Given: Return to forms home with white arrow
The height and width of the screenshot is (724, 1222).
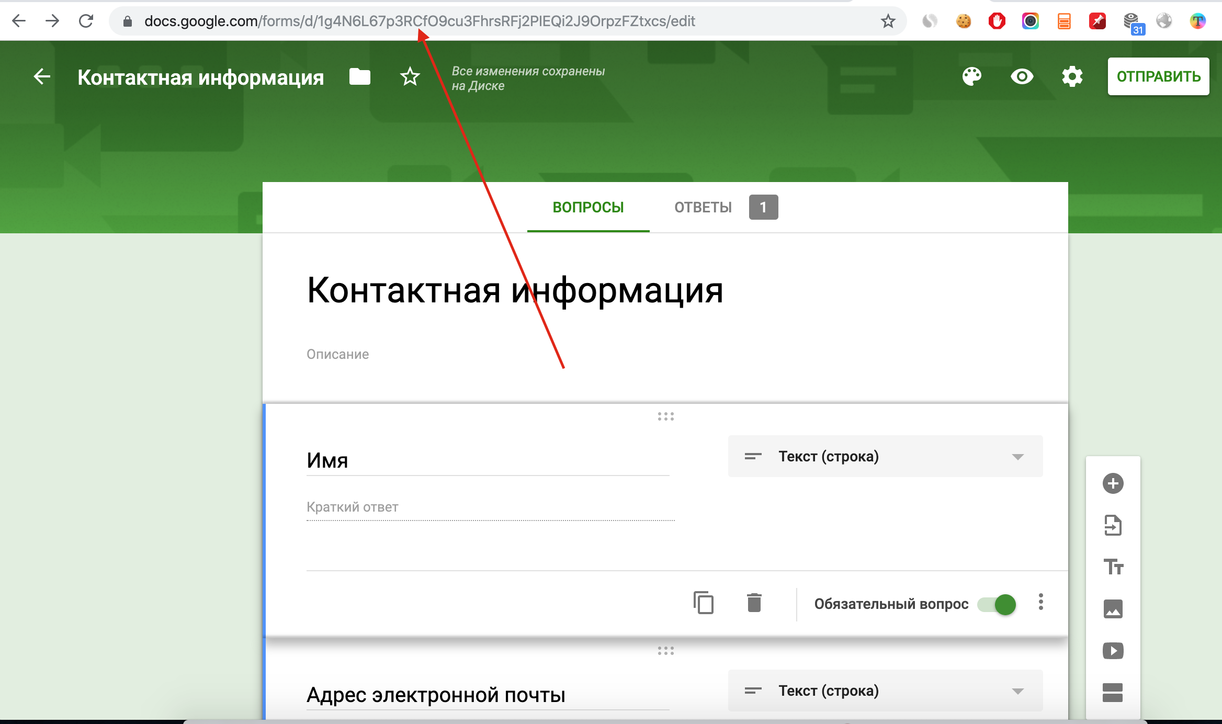Looking at the screenshot, I should point(42,76).
